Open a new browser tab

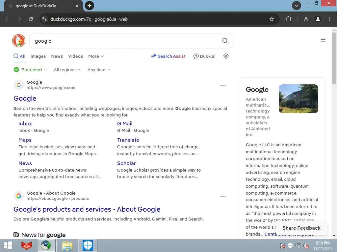click(x=90, y=6)
